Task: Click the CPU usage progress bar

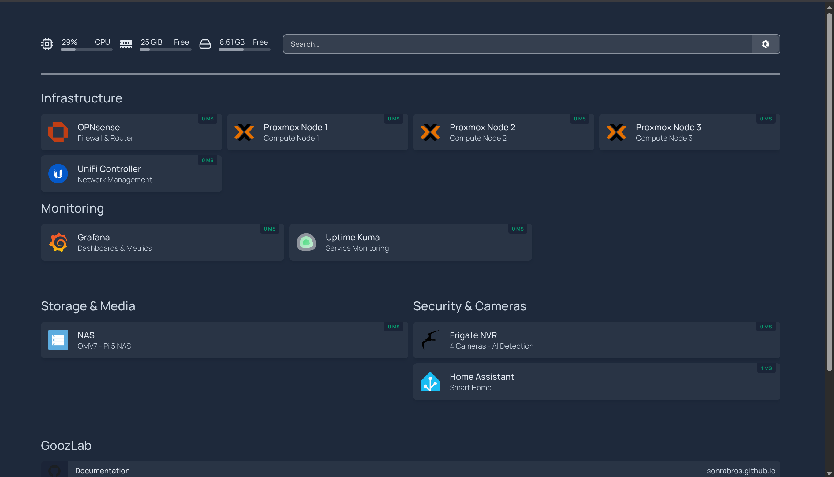Action: [x=86, y=50]
